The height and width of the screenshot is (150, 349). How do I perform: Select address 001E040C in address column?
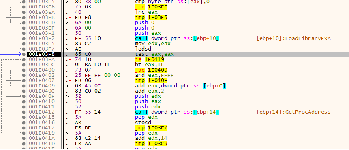[42, 91]
